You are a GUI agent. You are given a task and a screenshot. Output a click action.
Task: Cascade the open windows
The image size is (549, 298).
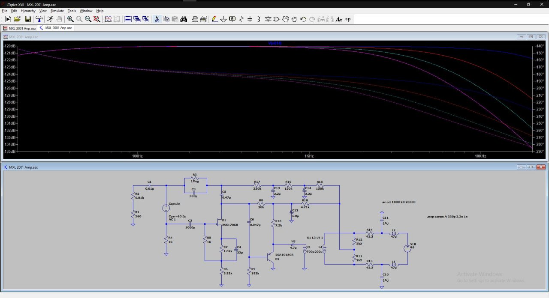click(x=137, y=19)
